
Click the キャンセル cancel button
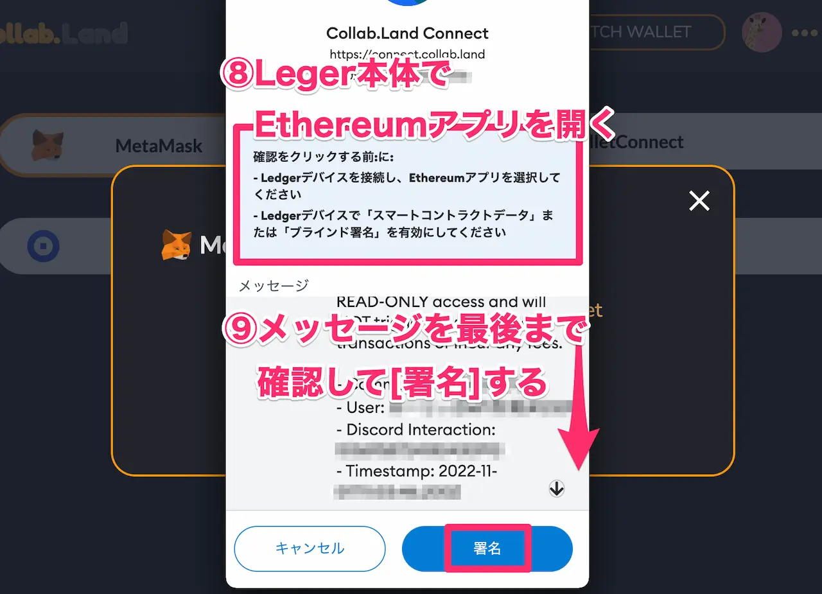310,548
